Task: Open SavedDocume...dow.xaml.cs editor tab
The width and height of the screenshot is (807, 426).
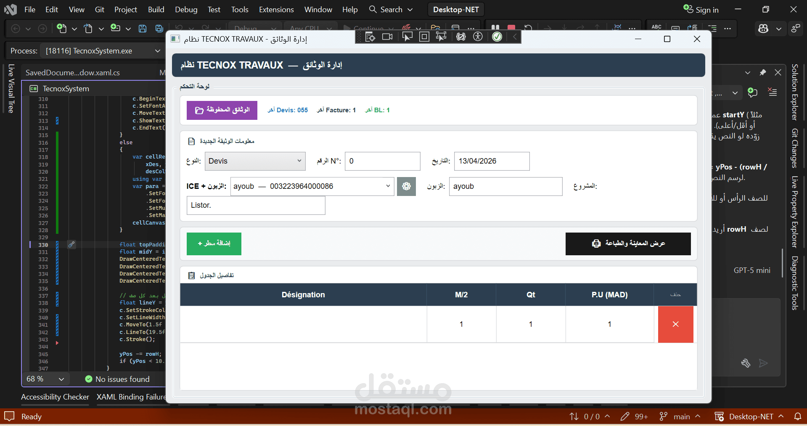Action: click(x=73, y=73)
